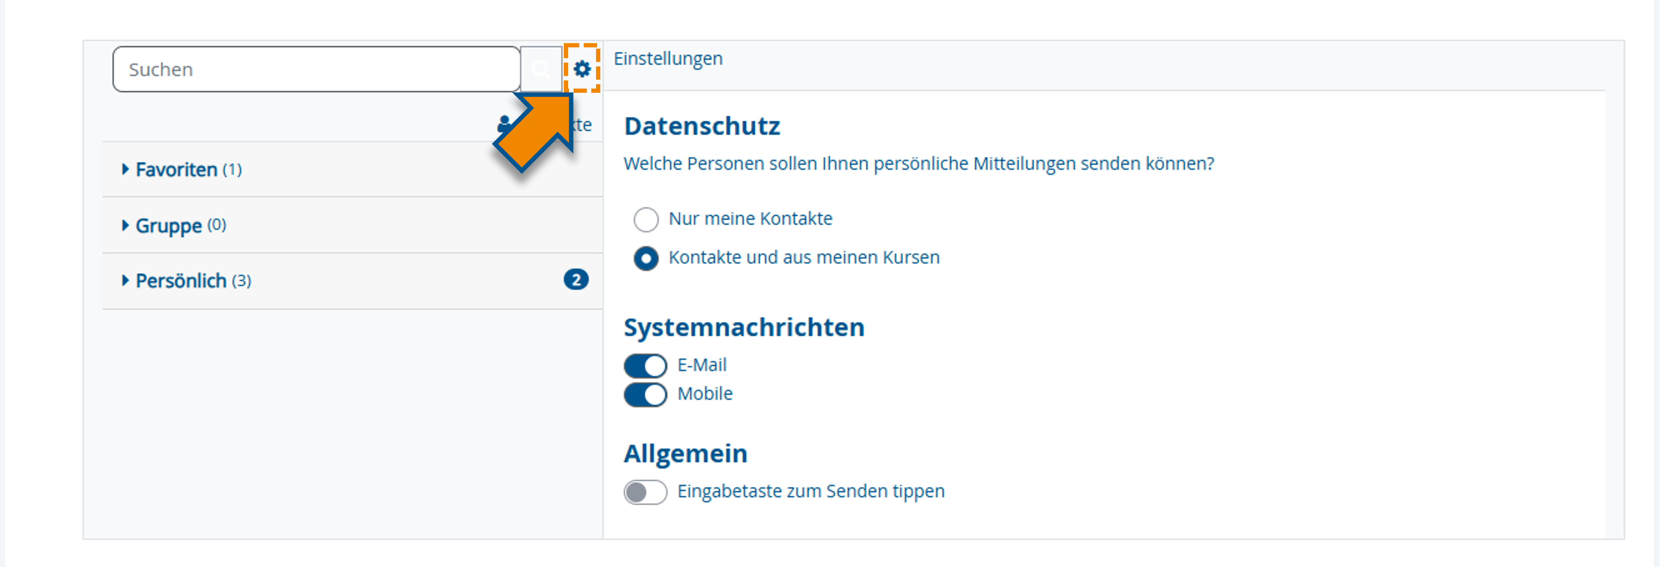The width and height of the screenshot is (1660, 567).
Task: Switch to the Einstellungen panel
Action: click(x=669, y=58)
